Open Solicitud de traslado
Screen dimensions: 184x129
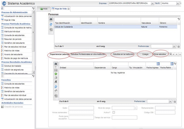(16, 66)
